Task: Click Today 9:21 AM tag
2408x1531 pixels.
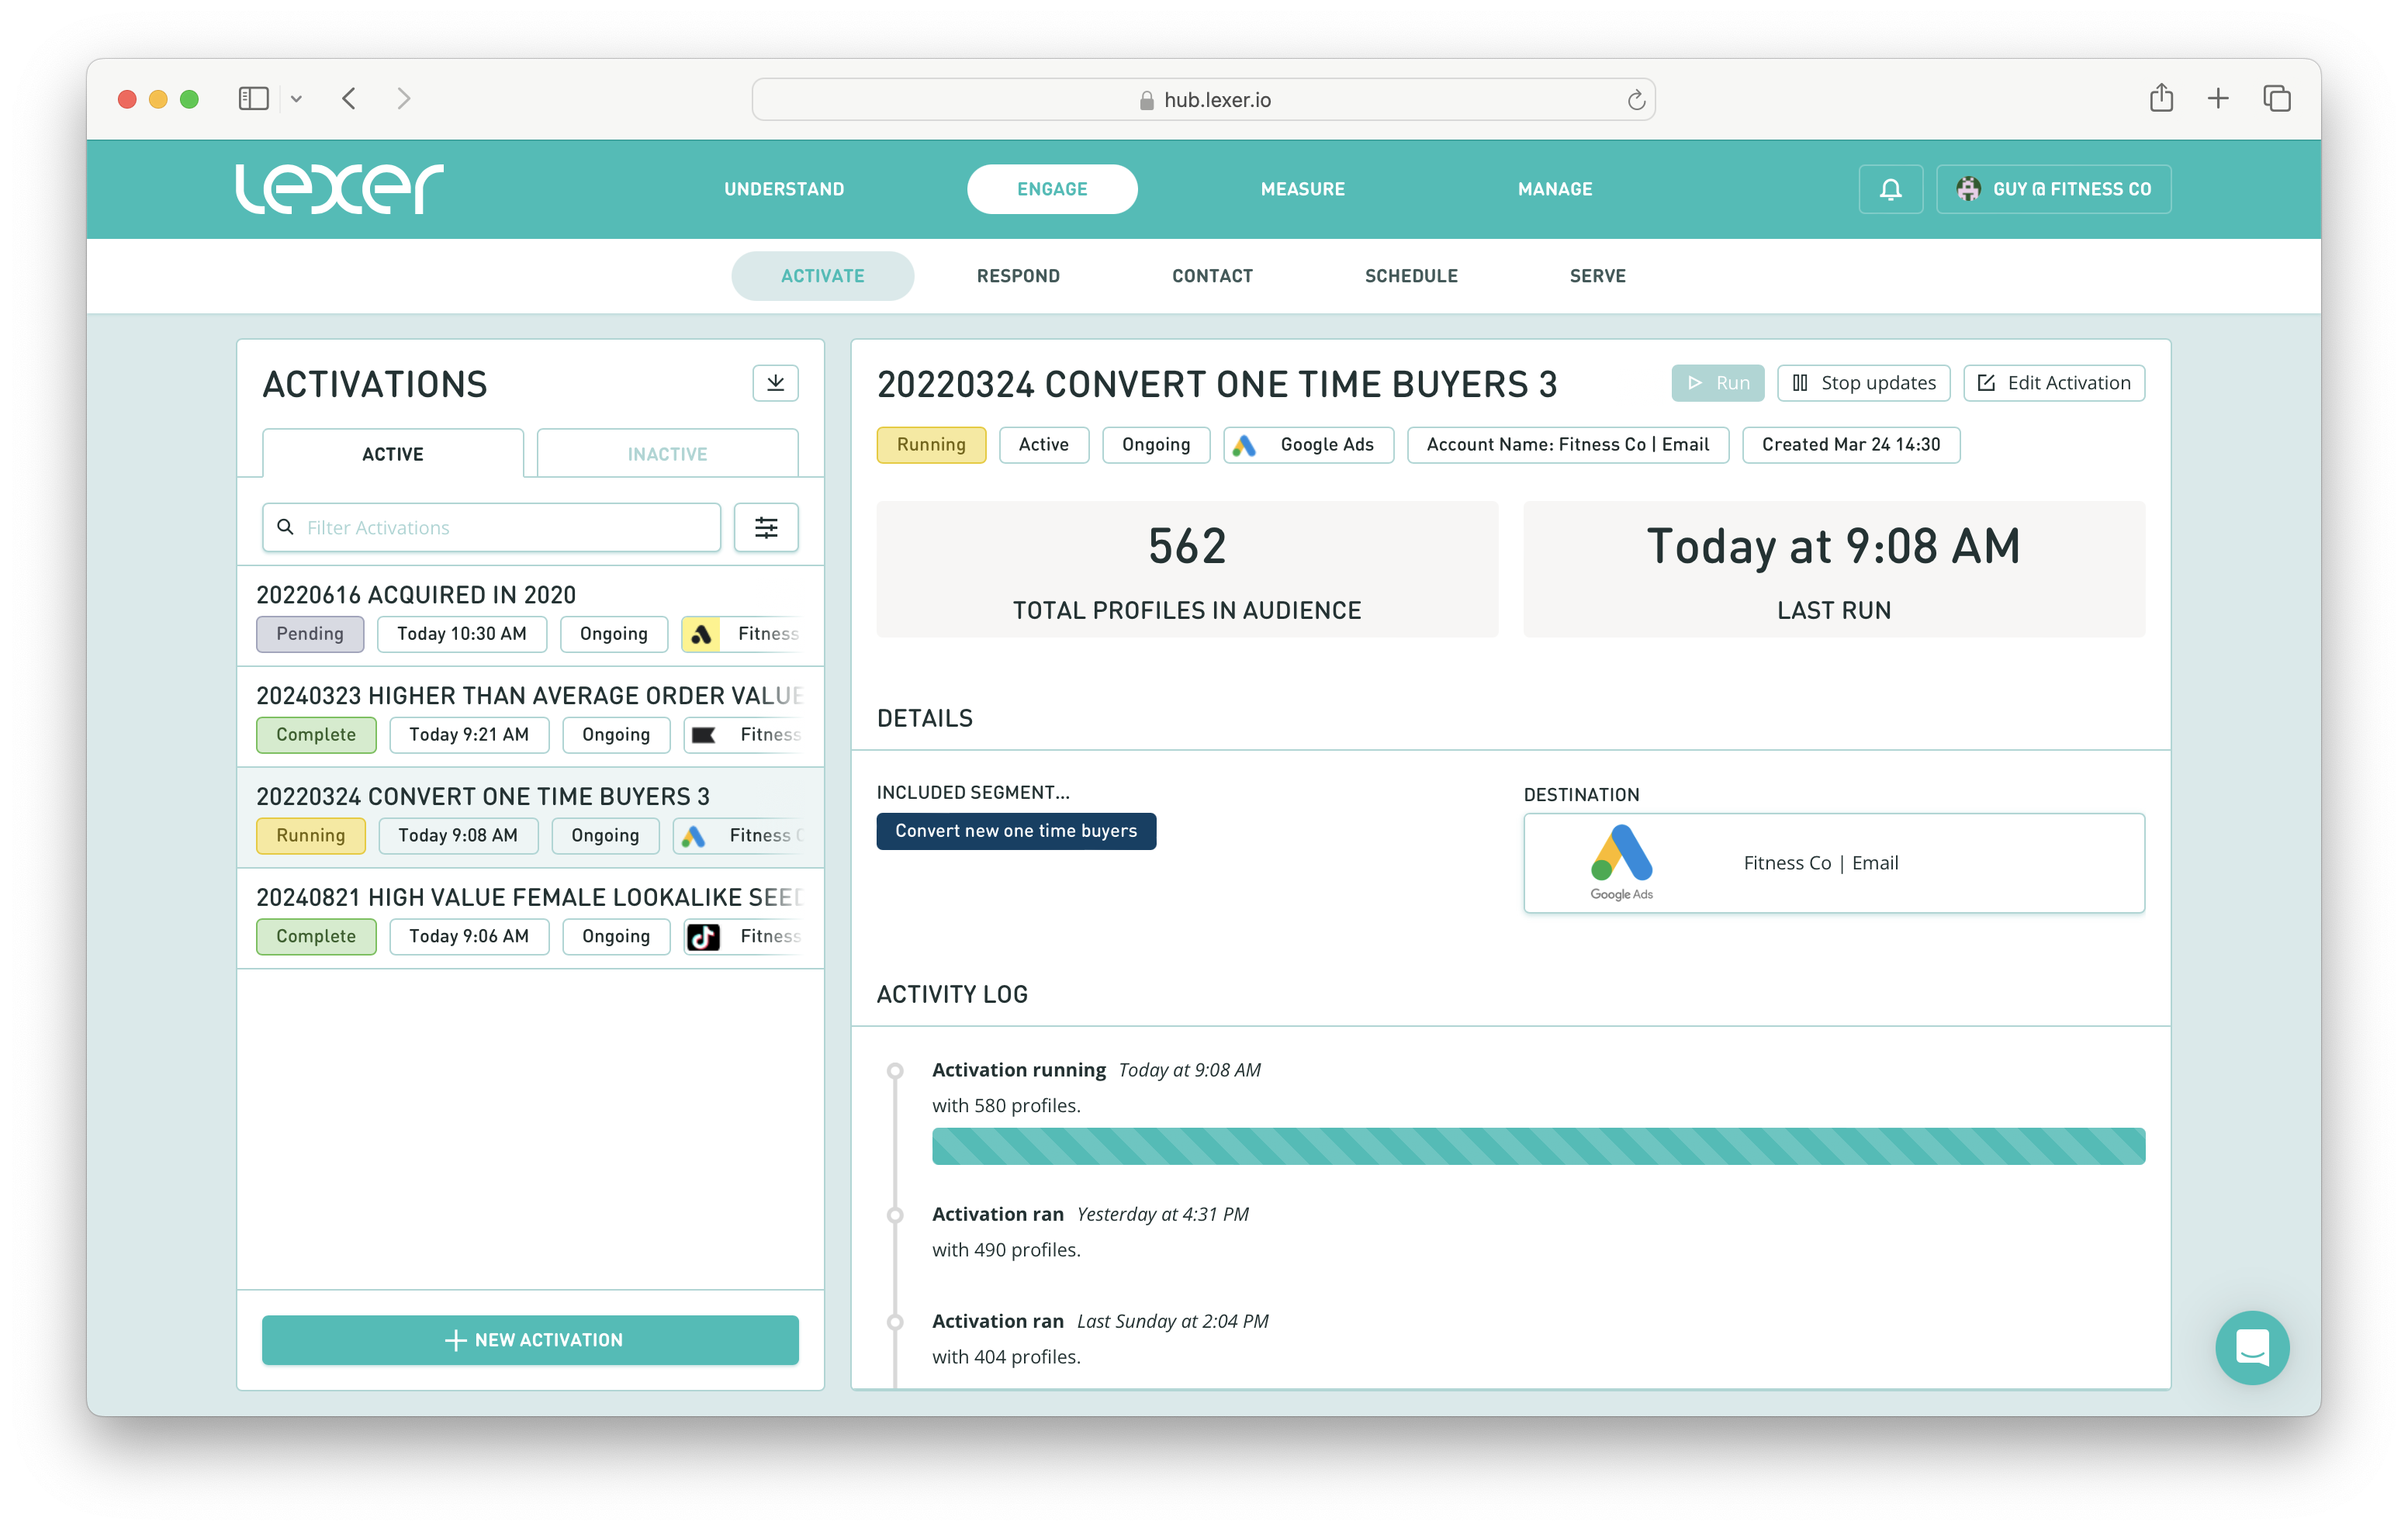Action: [x=469, y=735]
